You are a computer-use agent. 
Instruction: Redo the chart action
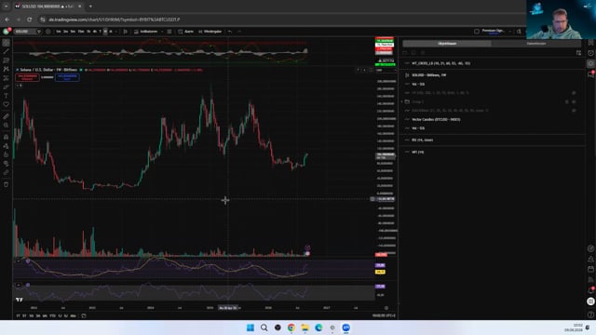pos(239,32)
